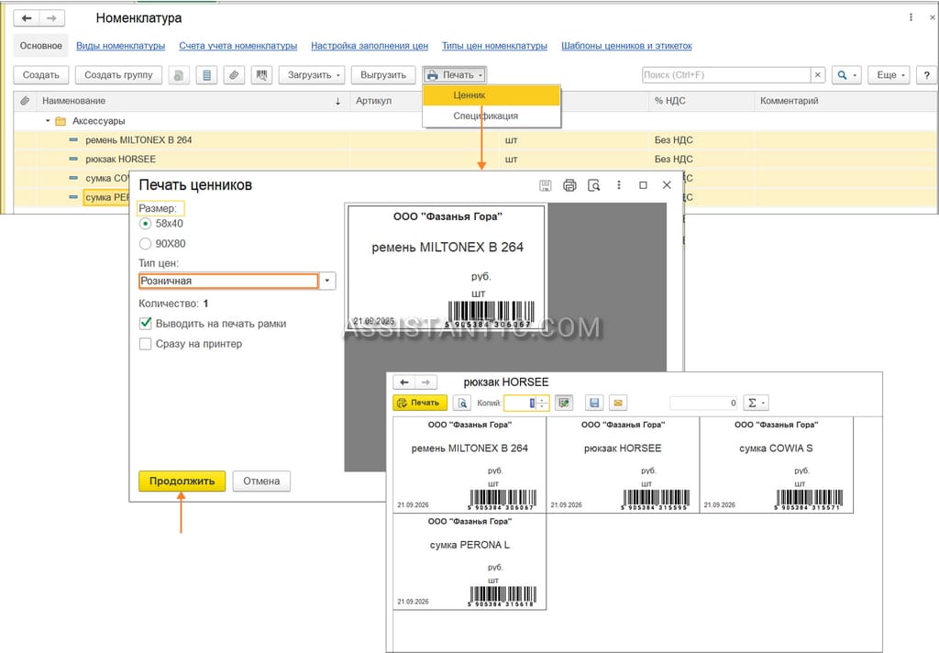Screen dimensions: 939x653
Task: Open Шаблоны ценников и этикеток link
Action: point(626,46)
